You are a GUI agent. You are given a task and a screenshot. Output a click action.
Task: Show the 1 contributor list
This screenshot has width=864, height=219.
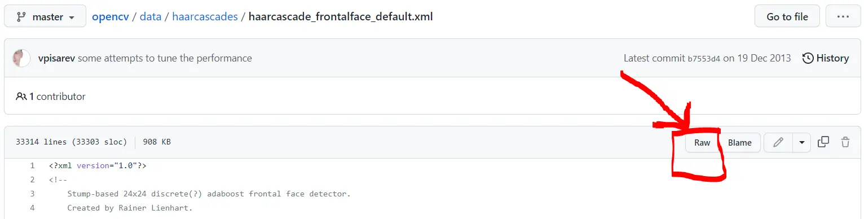point(51,97)
